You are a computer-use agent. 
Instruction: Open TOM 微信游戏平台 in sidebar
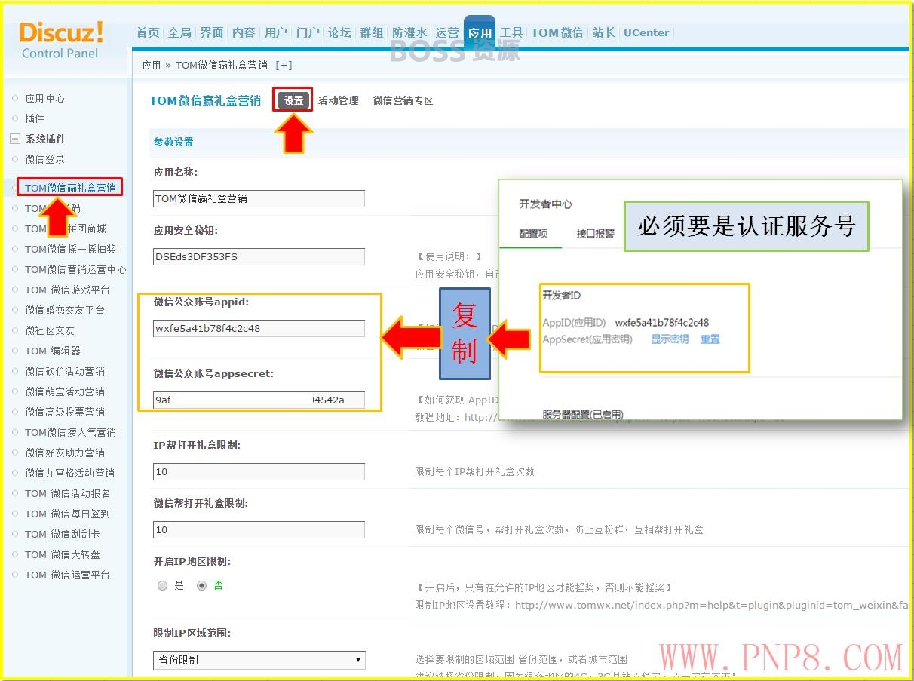pos(67,290)
